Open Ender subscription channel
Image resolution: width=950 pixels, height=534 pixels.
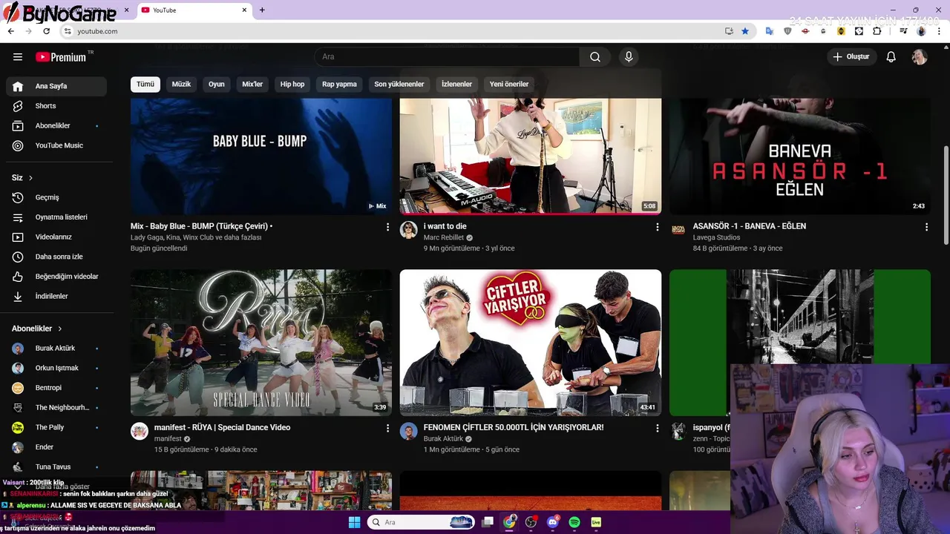pos(56,447)
